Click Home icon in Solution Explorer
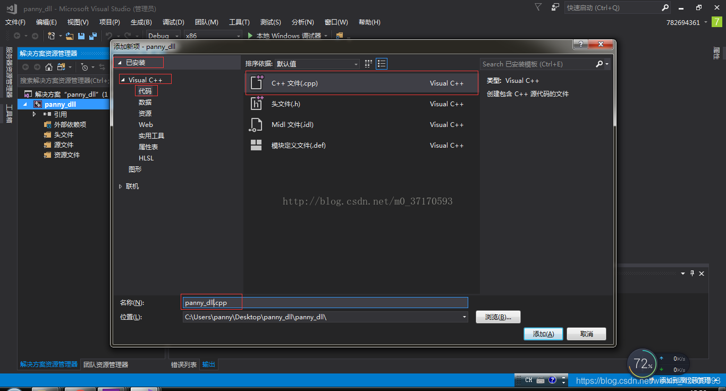Image resolution: width=726 pixels, height=391 pixels. pyautogui.click(x=49, y=67)
